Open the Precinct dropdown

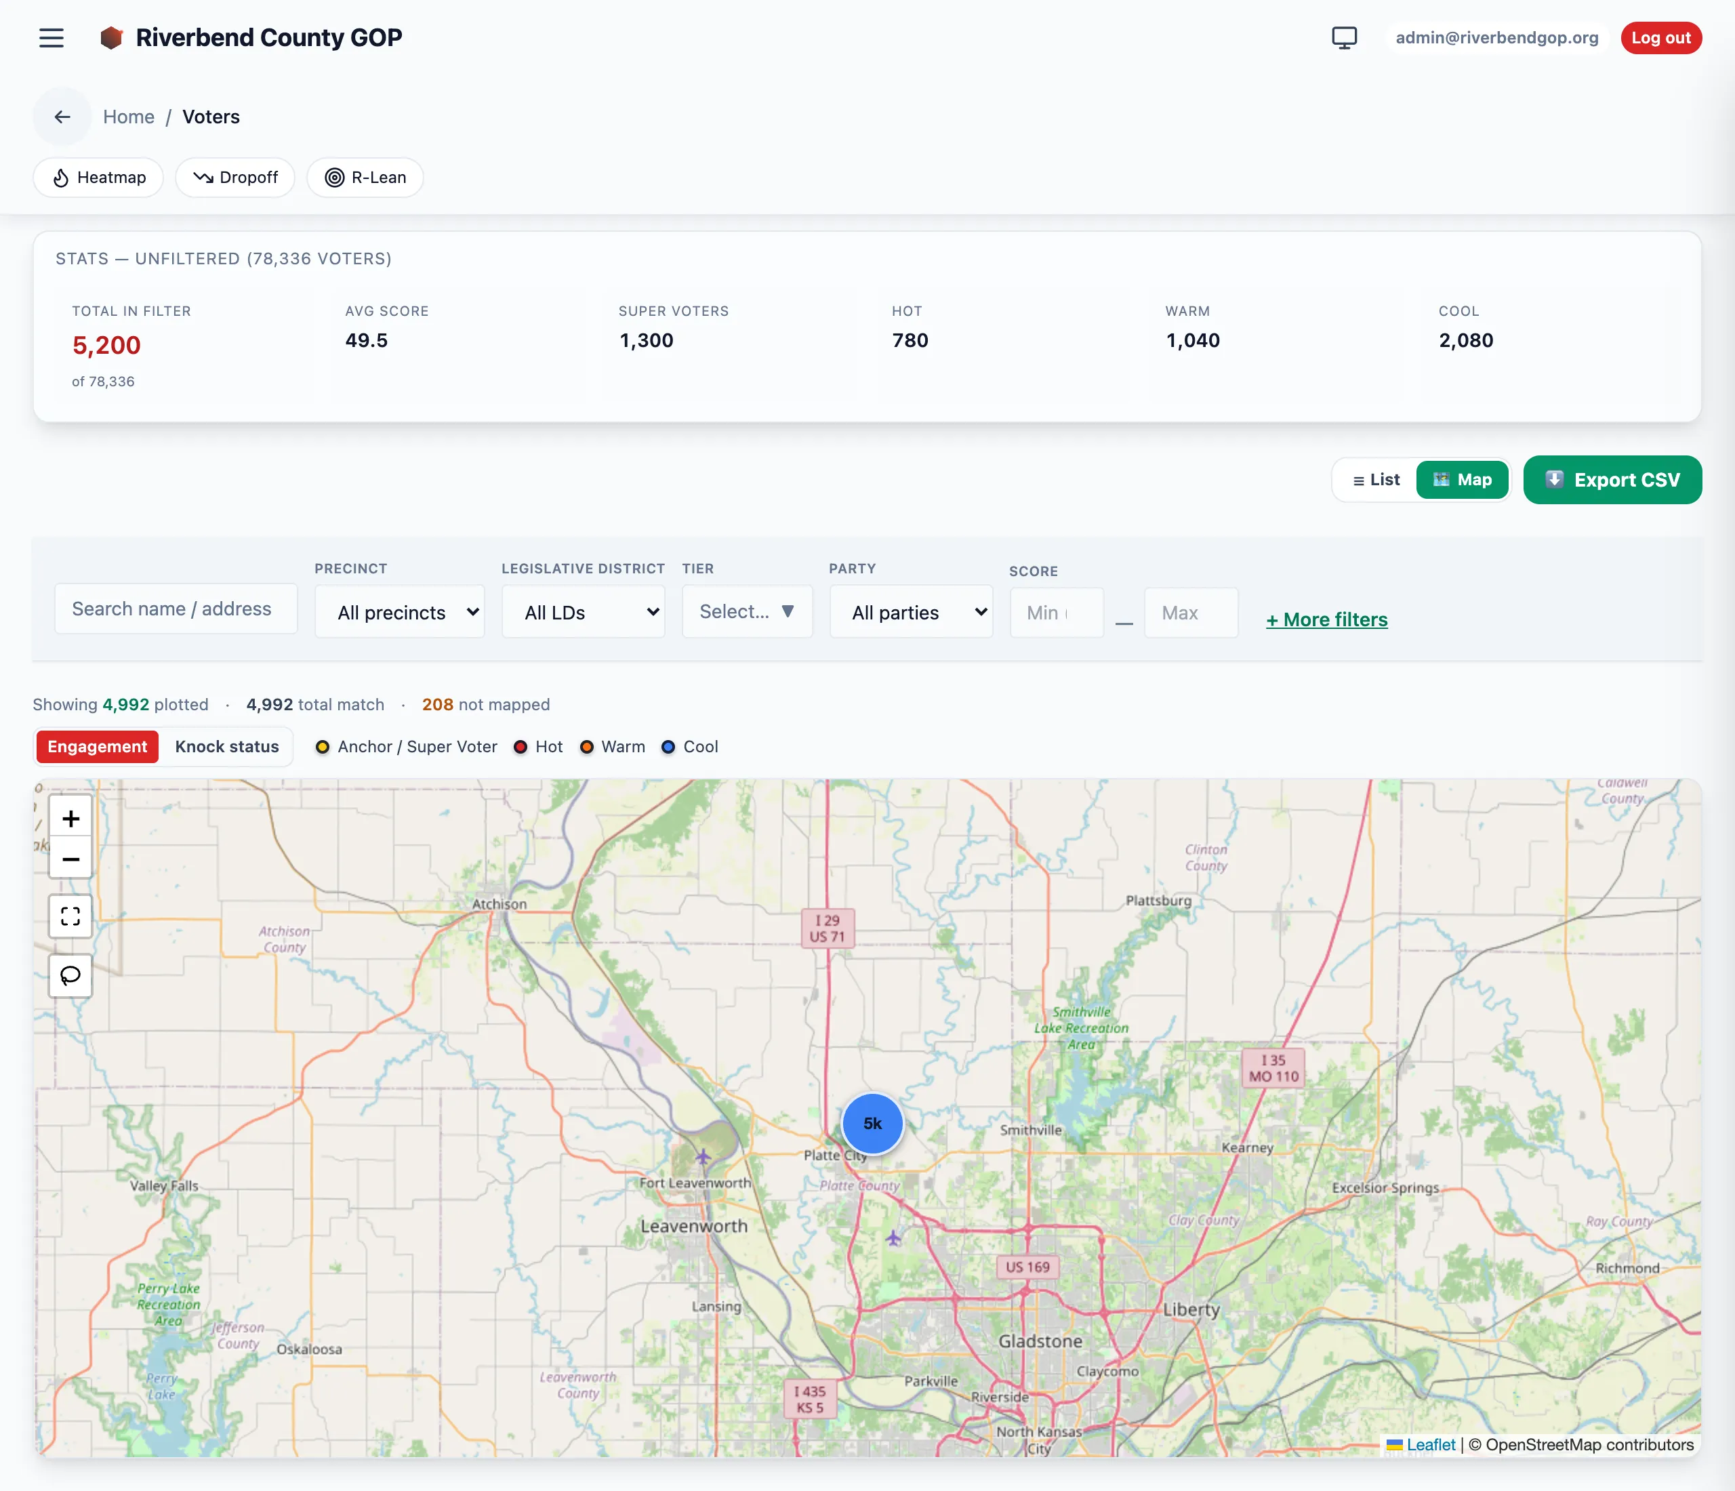(x=401, y=612)
